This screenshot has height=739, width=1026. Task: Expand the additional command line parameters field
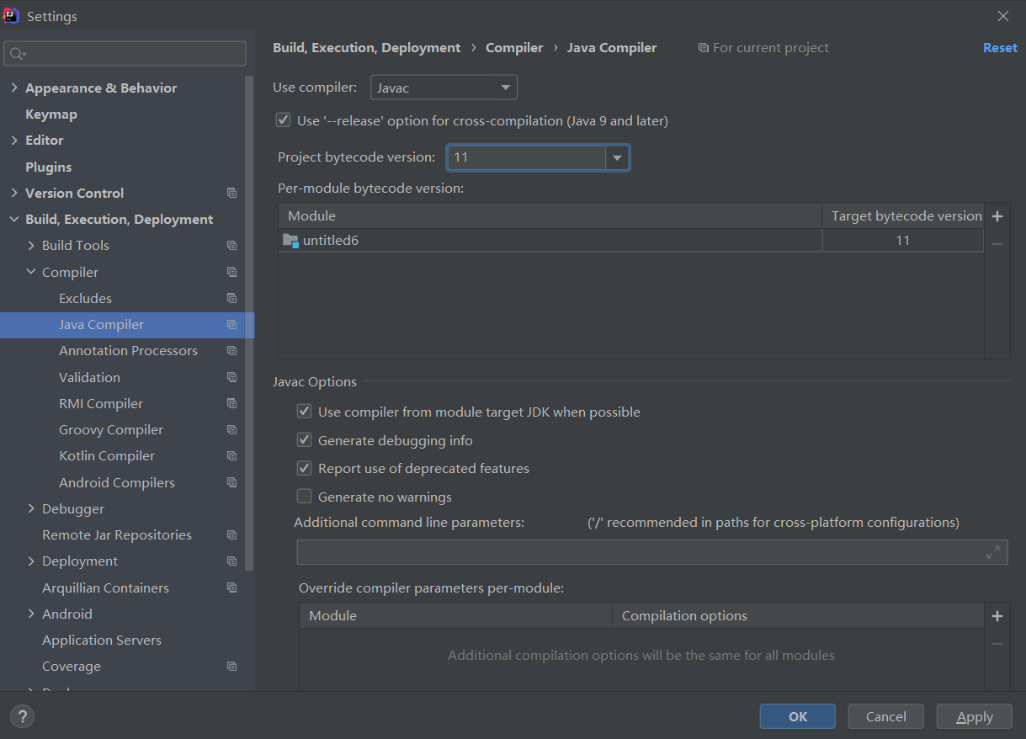click(x=993, y=552)
